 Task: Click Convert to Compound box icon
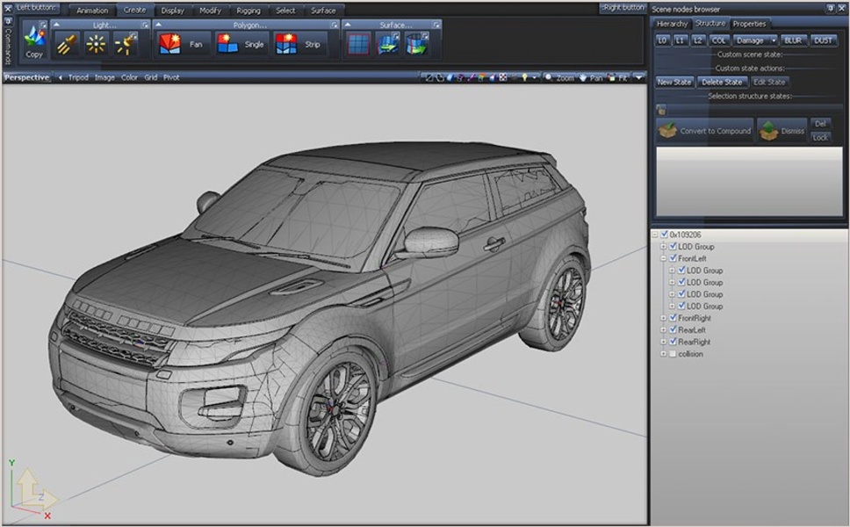[668, 131]
